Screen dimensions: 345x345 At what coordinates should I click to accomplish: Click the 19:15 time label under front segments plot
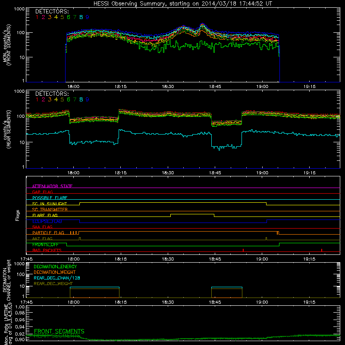[310, 87]
